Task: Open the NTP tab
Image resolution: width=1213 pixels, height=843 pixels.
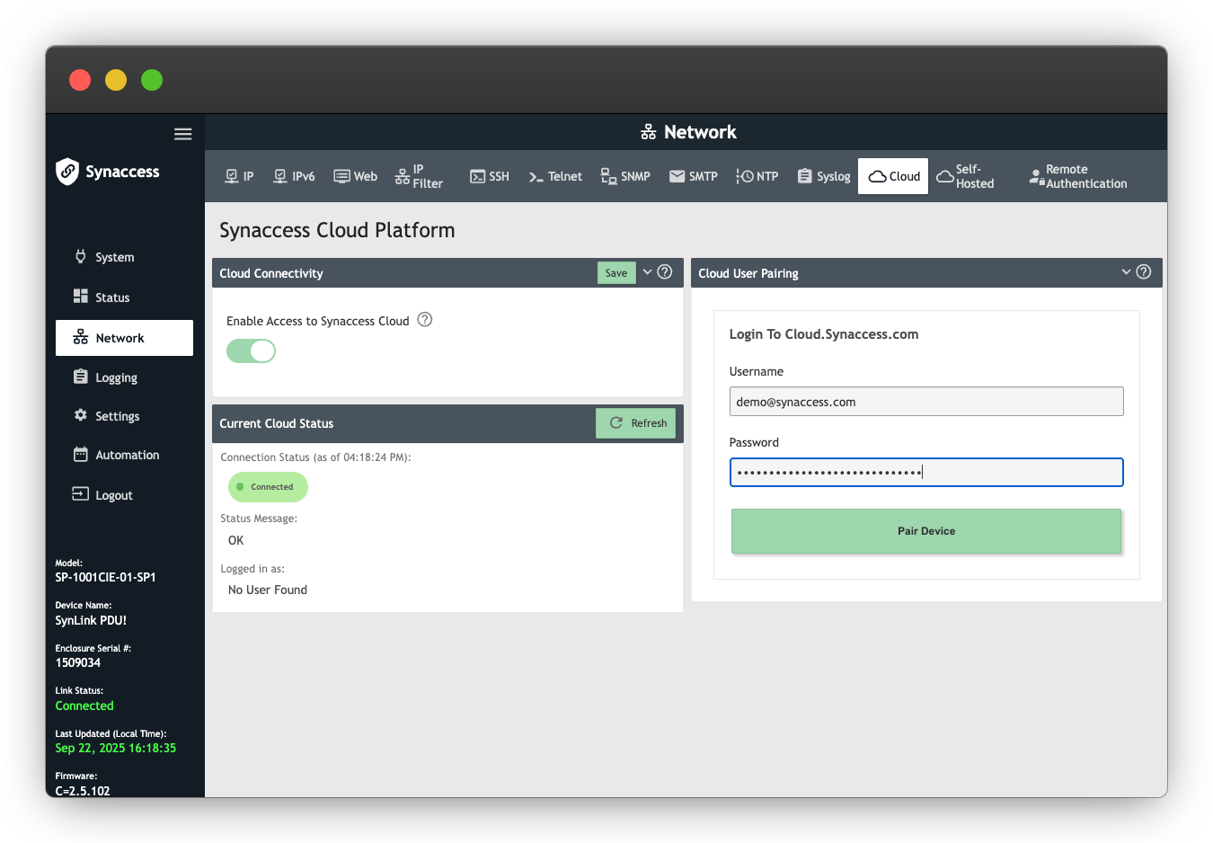Action: tap(757, 176)
